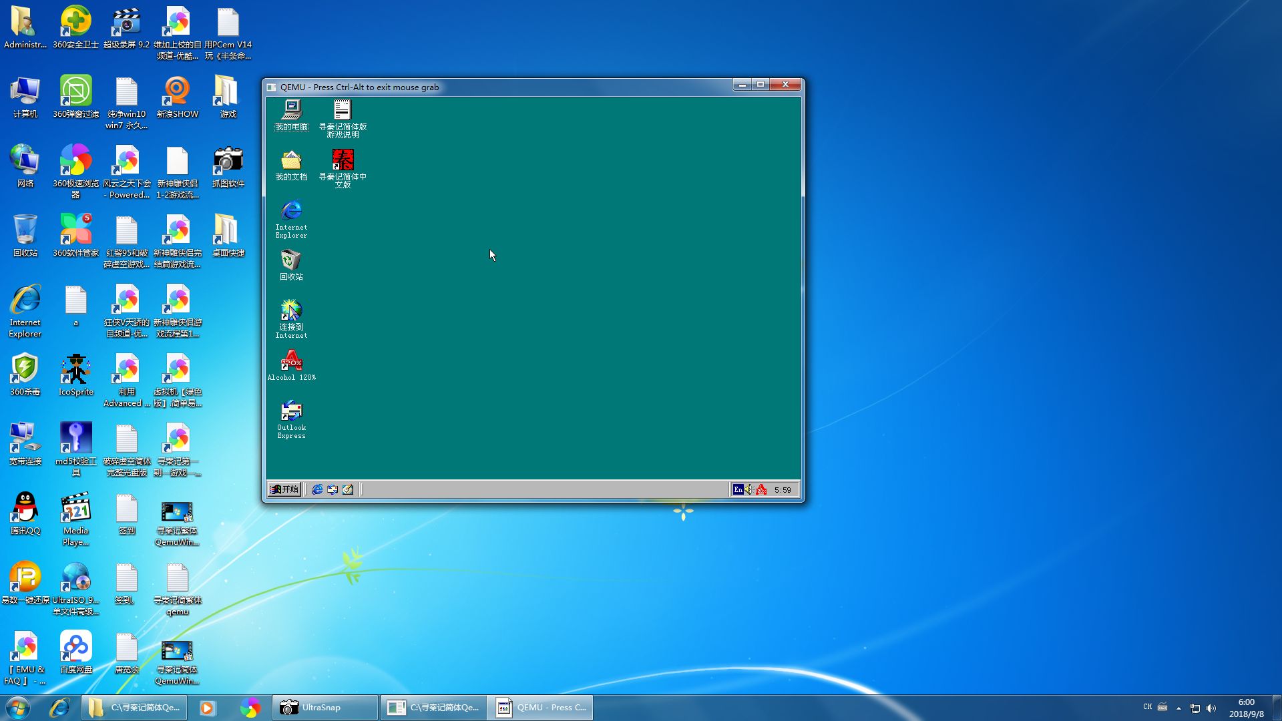The width and height of the screenshot is (1282, 721).
Task: Open host desktop Internet Explorer icon
Action: pos(25,311)
